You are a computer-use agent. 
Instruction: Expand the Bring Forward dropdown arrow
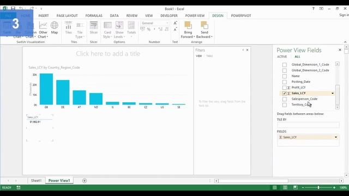point(194,37)
